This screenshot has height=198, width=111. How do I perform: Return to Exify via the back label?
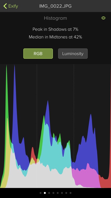13,6
